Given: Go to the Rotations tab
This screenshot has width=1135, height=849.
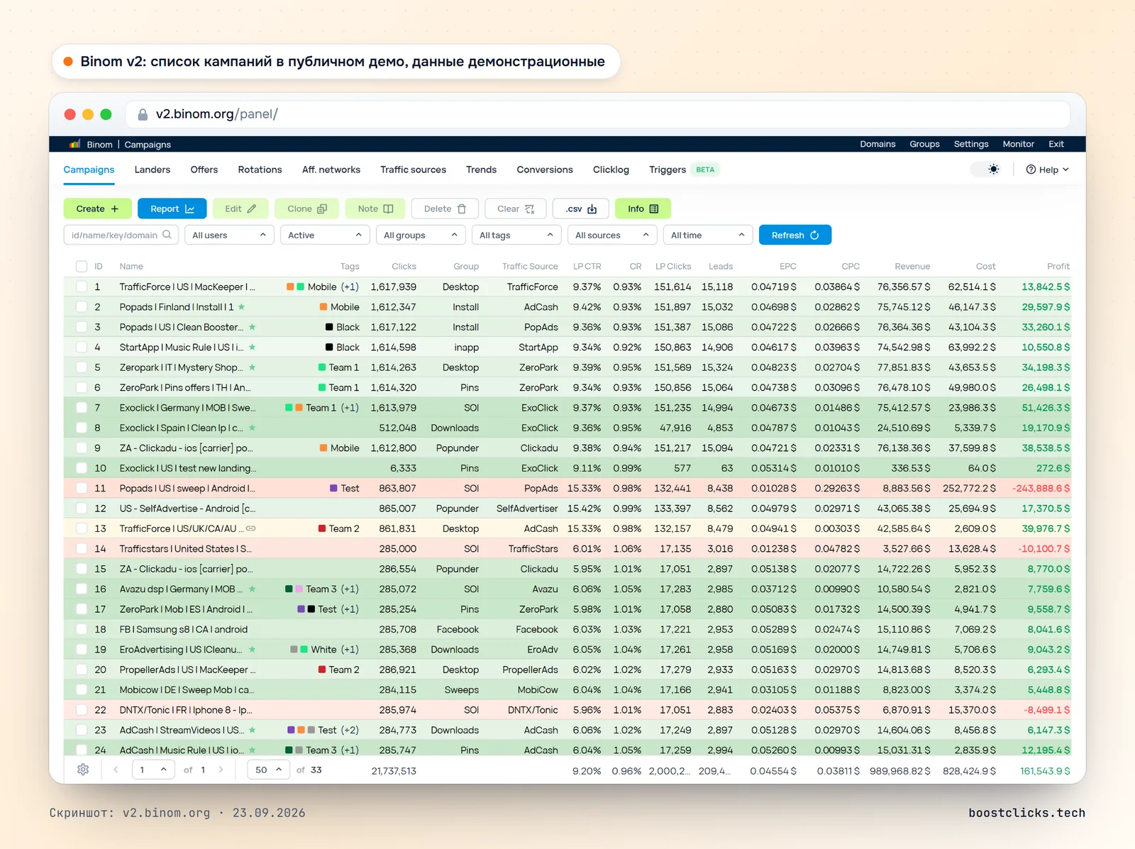Looking at the screenshot, I should point(260,170).
